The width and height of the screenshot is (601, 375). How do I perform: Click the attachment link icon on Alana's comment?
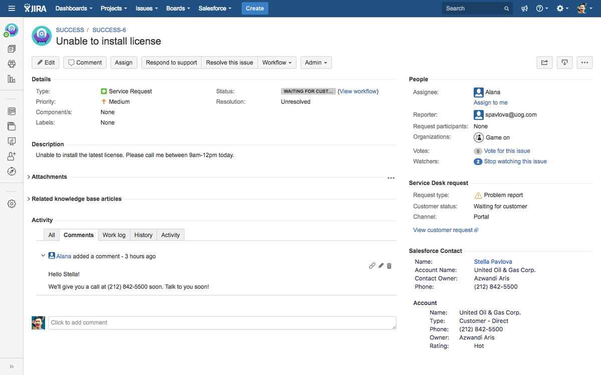pyautogui.click(x=372, y=265)
